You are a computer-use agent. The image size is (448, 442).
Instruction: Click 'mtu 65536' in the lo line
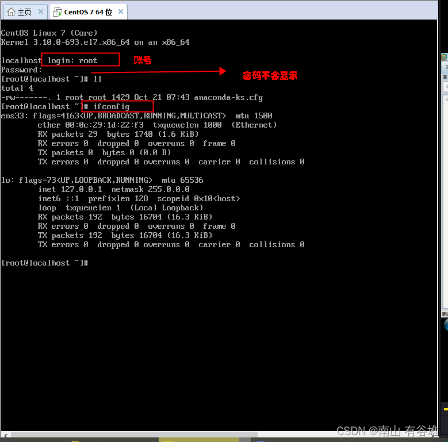tap(182, 180)
